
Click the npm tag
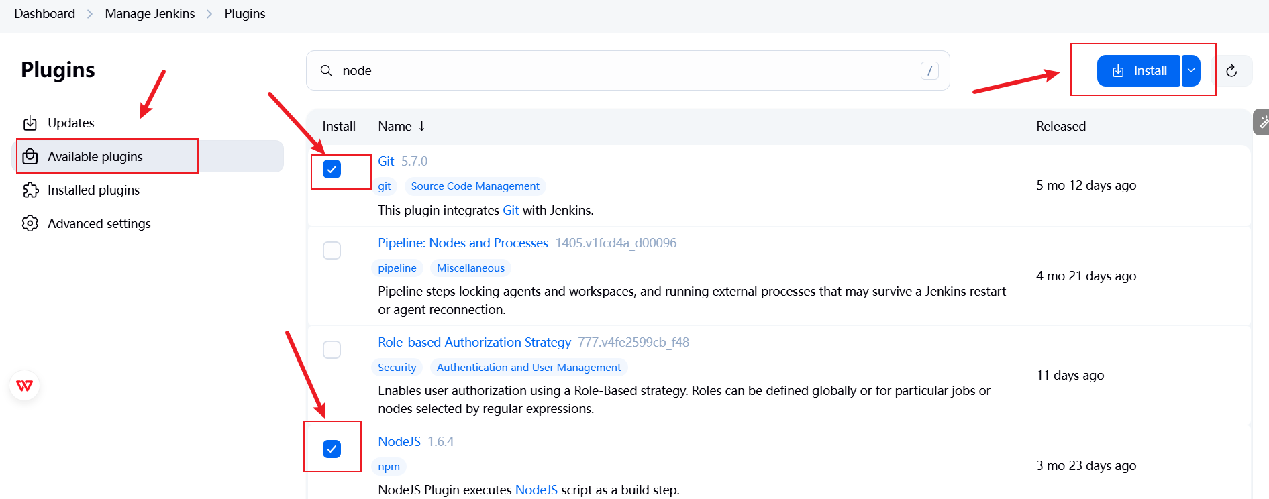[389, 466]
